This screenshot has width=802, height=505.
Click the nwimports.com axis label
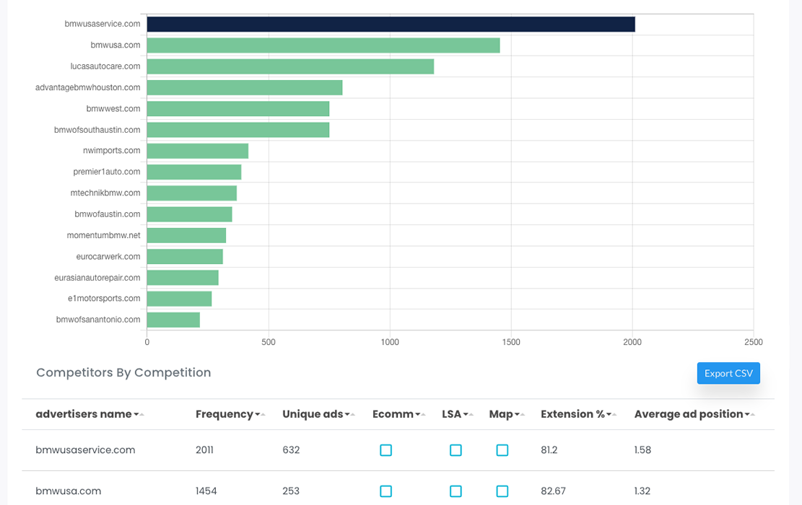[x=111, y=150]
